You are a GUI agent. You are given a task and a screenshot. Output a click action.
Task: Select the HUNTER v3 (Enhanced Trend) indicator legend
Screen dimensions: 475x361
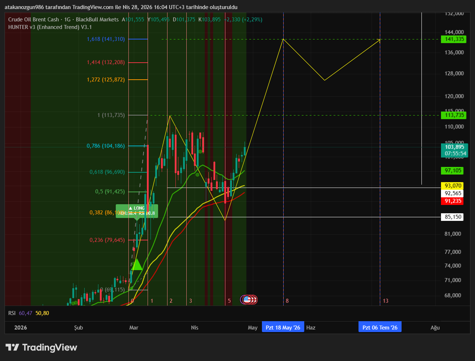50,27
